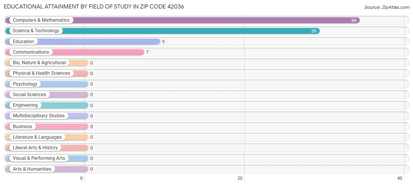The image size is (413, 185).
Task: Click the 0 value next to Visual & Performing Arts
Action: (92, 159)
